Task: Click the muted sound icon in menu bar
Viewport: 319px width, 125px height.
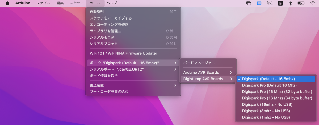Action: point(270,3)
